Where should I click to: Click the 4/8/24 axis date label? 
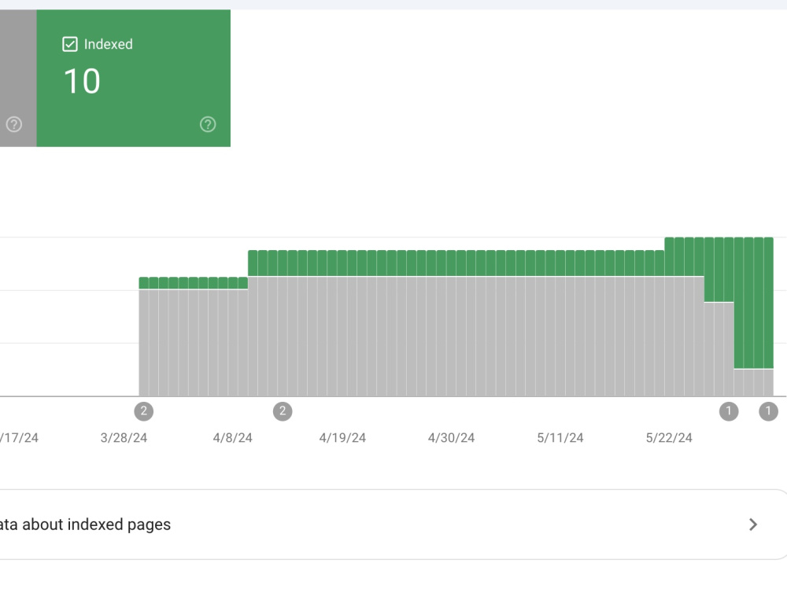point(232,438)
